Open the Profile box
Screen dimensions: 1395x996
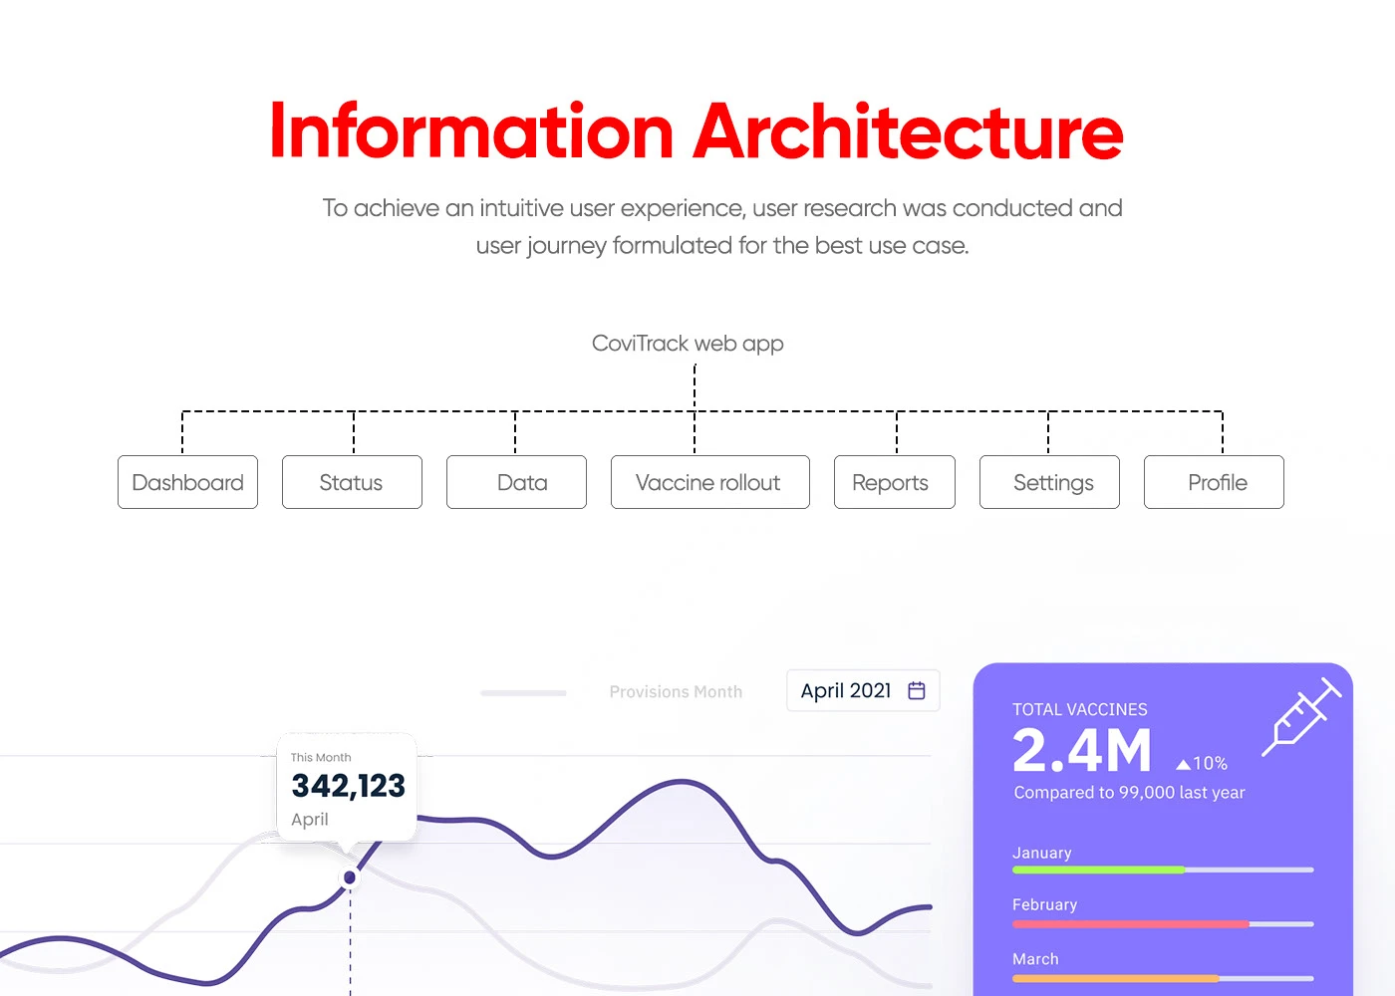click(1214, 482)
